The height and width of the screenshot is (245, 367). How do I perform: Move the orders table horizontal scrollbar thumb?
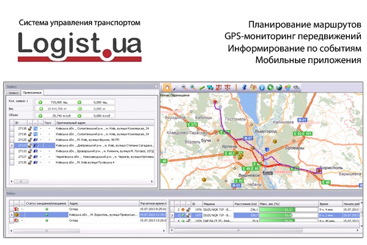click(21, 181)
